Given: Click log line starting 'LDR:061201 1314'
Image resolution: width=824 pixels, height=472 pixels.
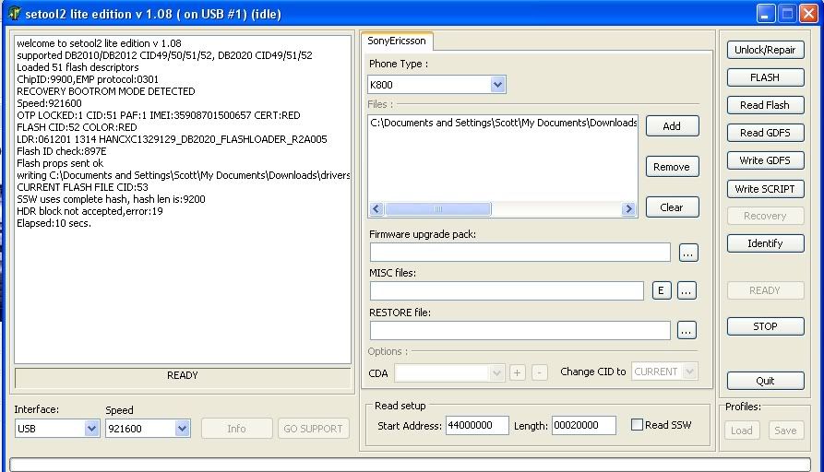Looking at the screenshot, I should coord(172,139).
